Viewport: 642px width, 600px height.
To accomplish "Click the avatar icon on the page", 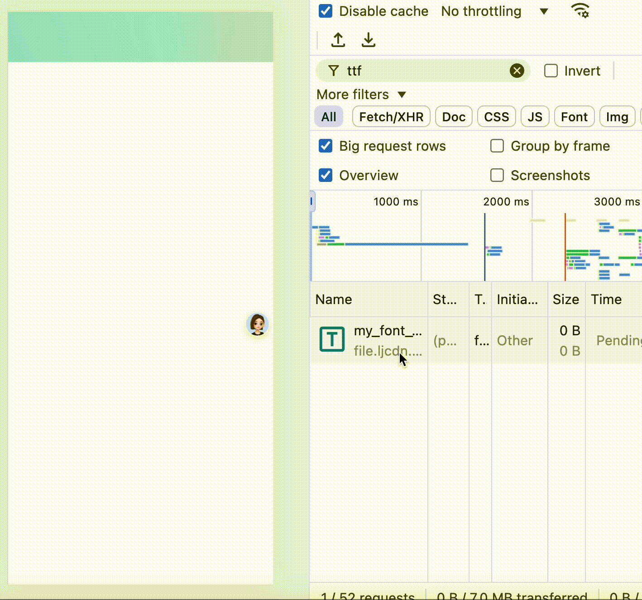I will [257, 324].
